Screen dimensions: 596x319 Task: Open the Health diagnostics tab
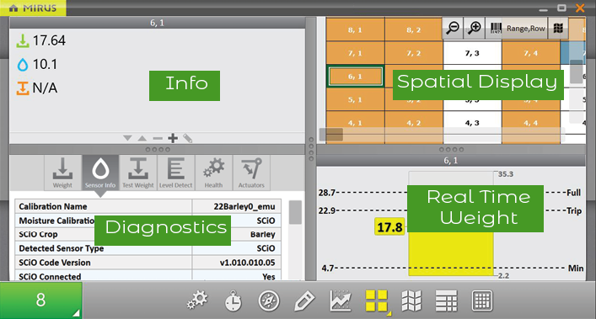(213, 173)
